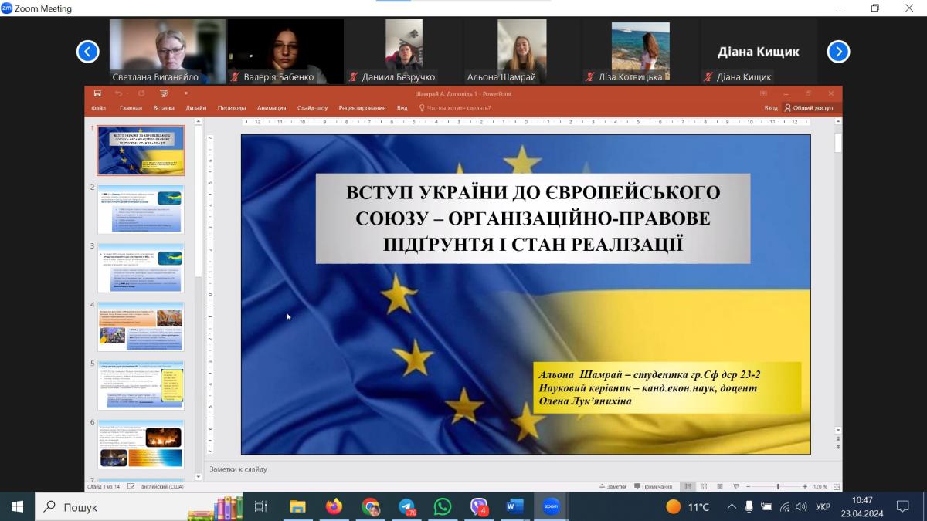The image size is (927, 521).
Task: Select slide 1 thumbnail
Action: [x=141, y=151]
